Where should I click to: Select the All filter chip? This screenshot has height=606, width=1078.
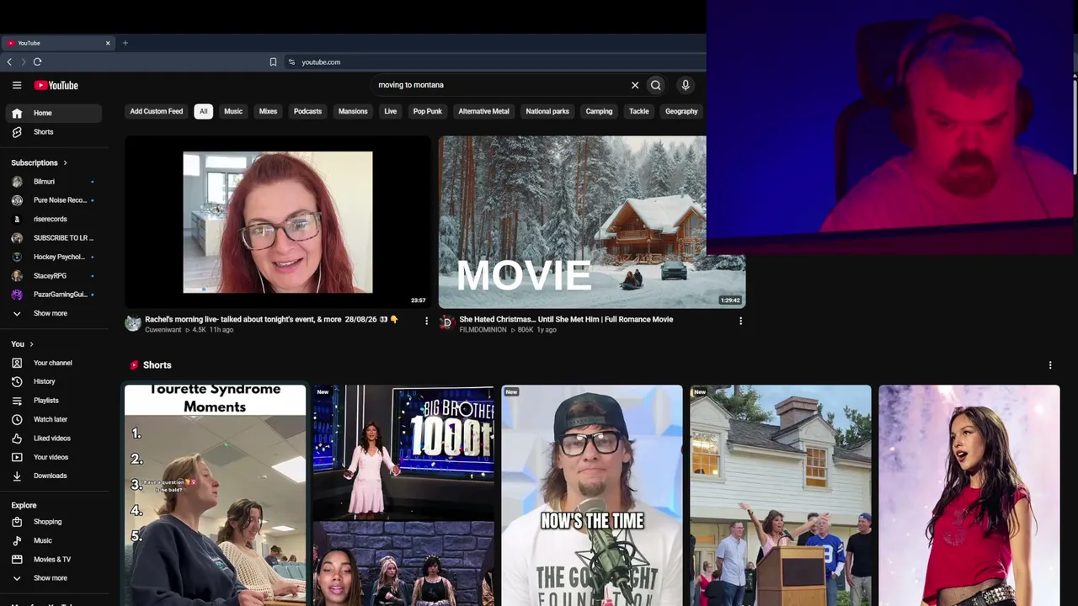[203, 111]
